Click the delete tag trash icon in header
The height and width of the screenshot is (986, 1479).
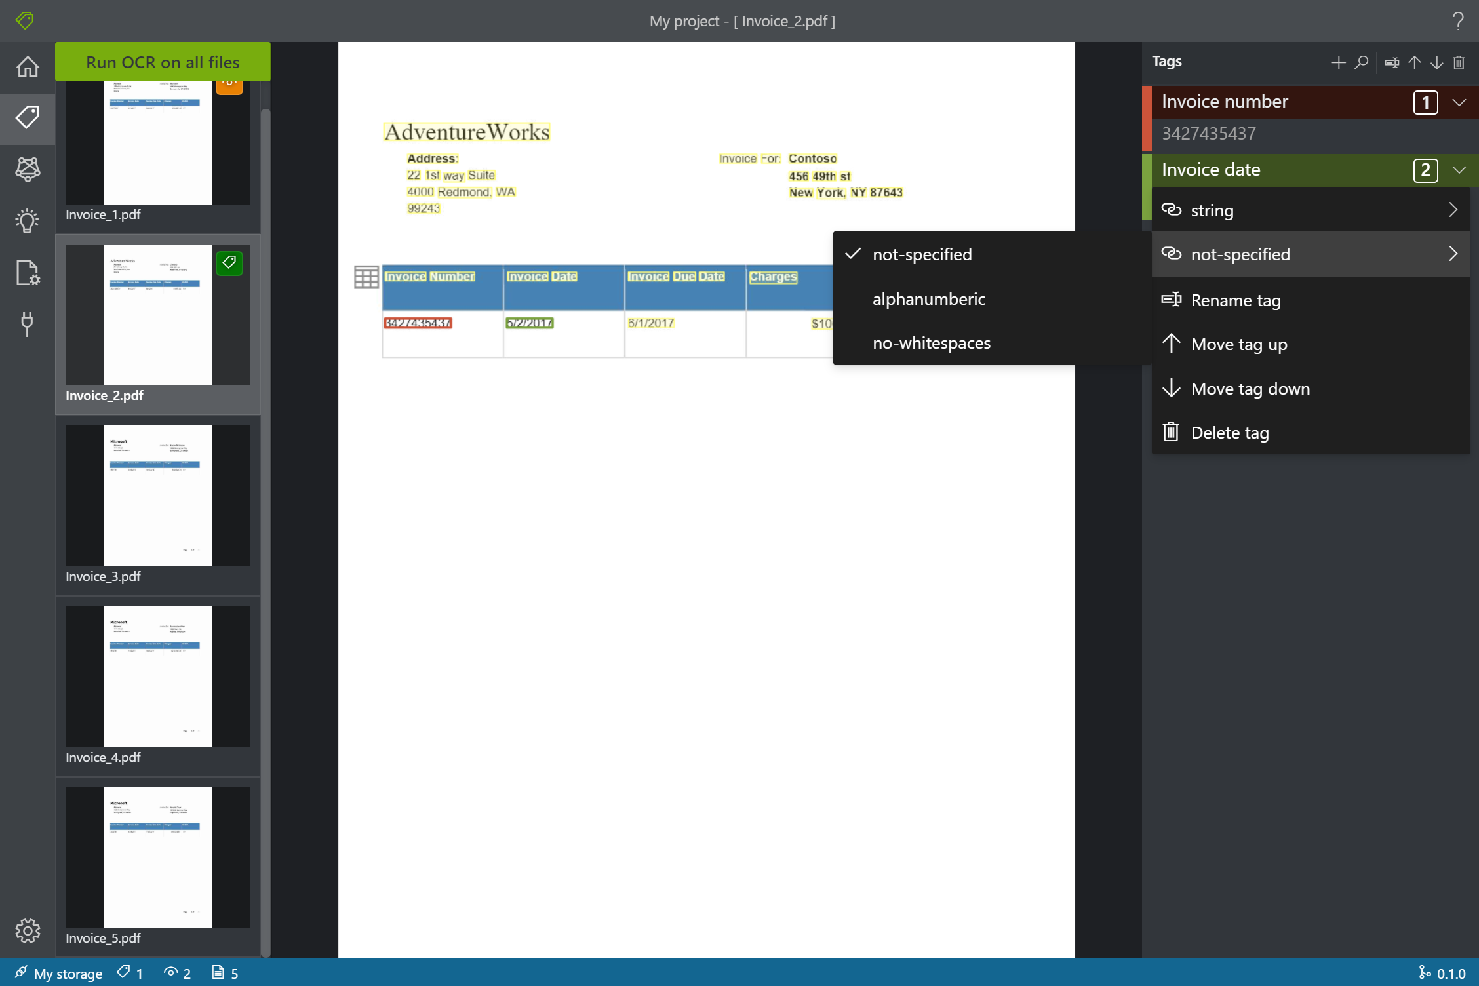pos(1459,62)
